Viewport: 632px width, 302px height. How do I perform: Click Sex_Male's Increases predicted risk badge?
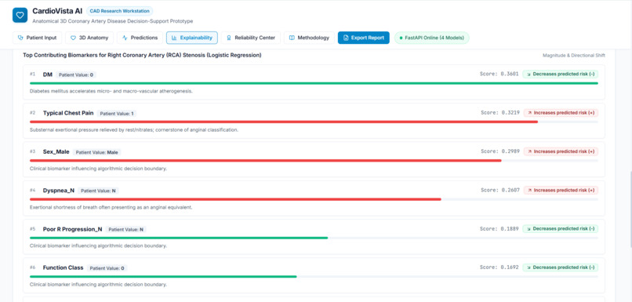pyautogui.click(x=561, y=151)
